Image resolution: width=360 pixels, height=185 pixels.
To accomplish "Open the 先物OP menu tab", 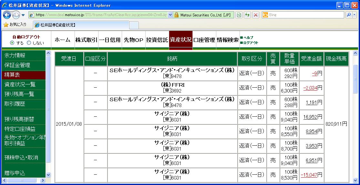I will tap(134, 40).
